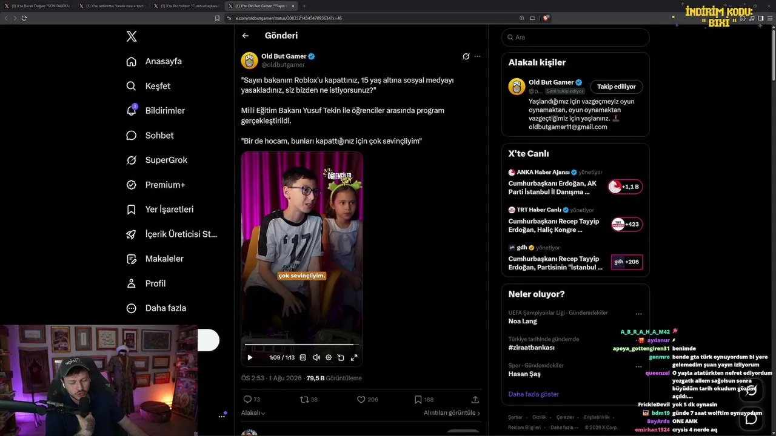Open Sohbet messages in the sidebar
The image size is (776, 436).
(150, 136)
